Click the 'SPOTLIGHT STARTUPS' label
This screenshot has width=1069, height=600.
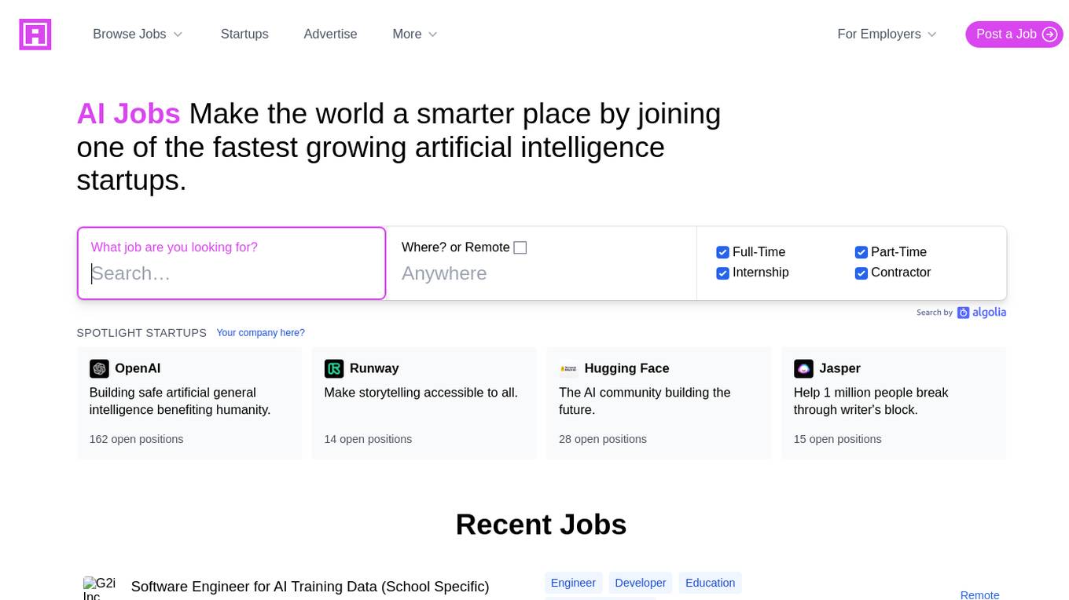click(141, 333)
